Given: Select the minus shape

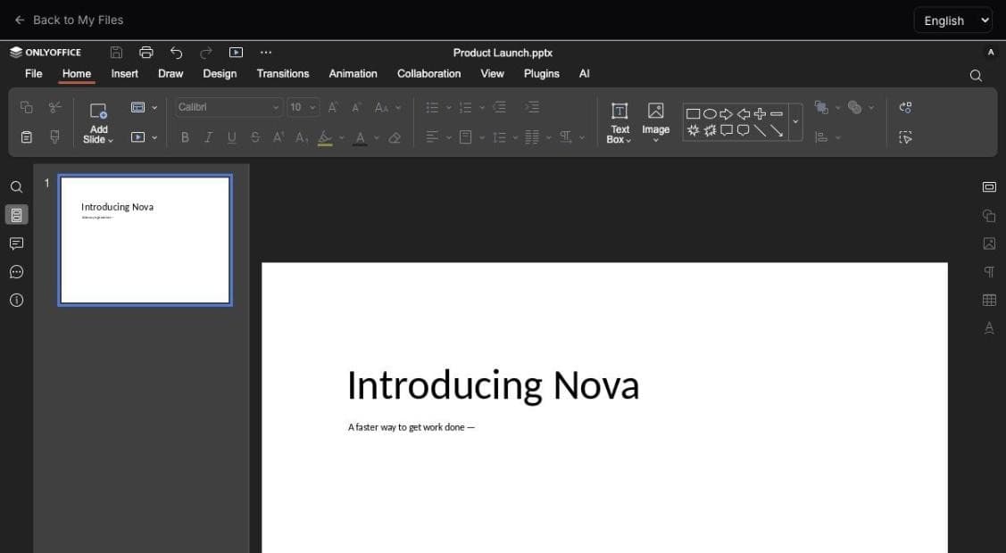Looking at the screenshot, I should (x=777, y=114).
